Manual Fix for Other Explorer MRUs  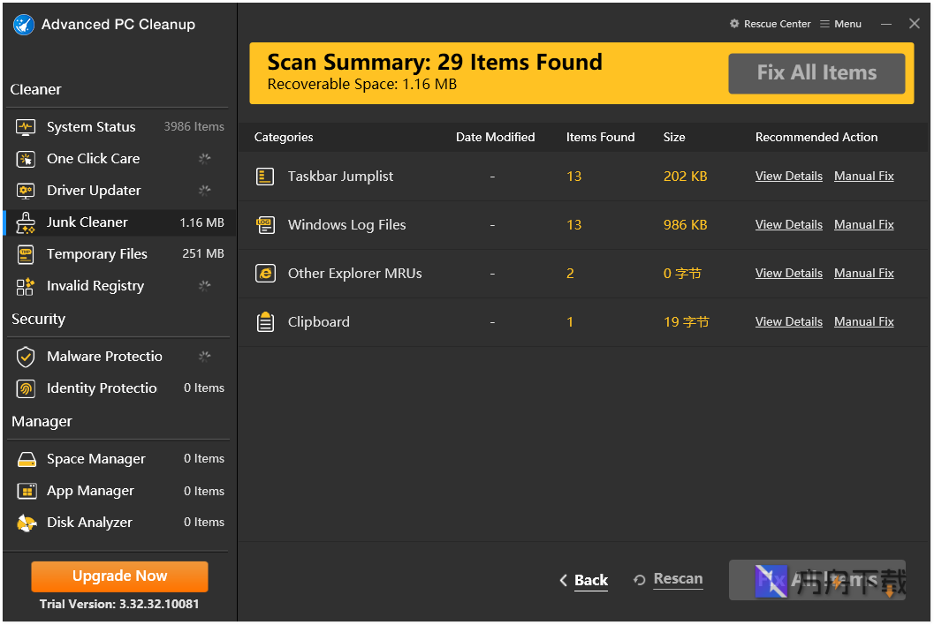pyautogui.click(x=863, y=273)
